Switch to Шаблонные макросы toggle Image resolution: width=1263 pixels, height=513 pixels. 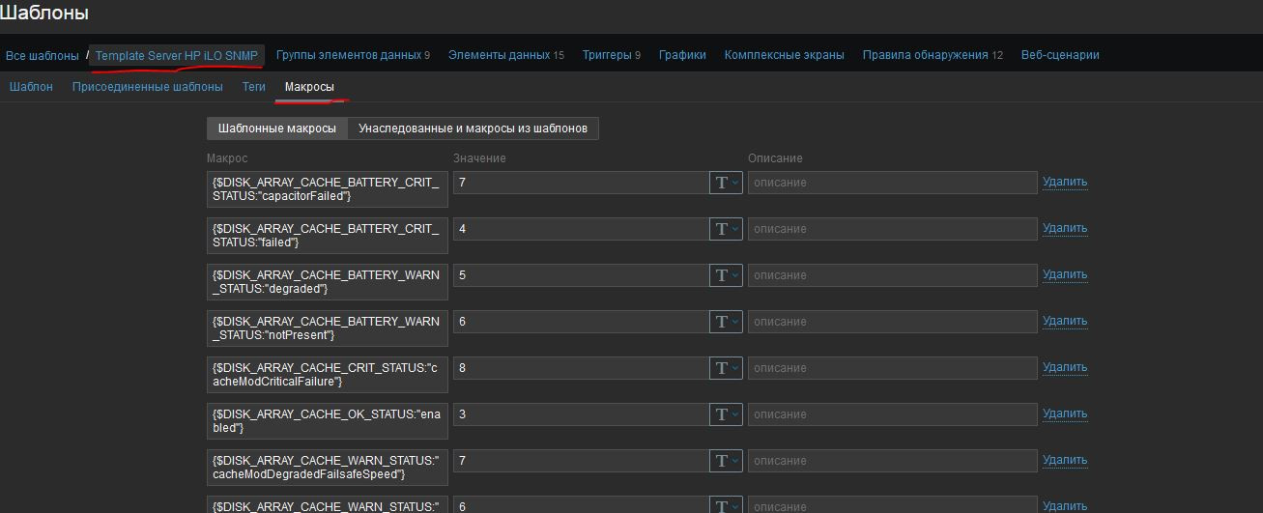click(276, 128)
